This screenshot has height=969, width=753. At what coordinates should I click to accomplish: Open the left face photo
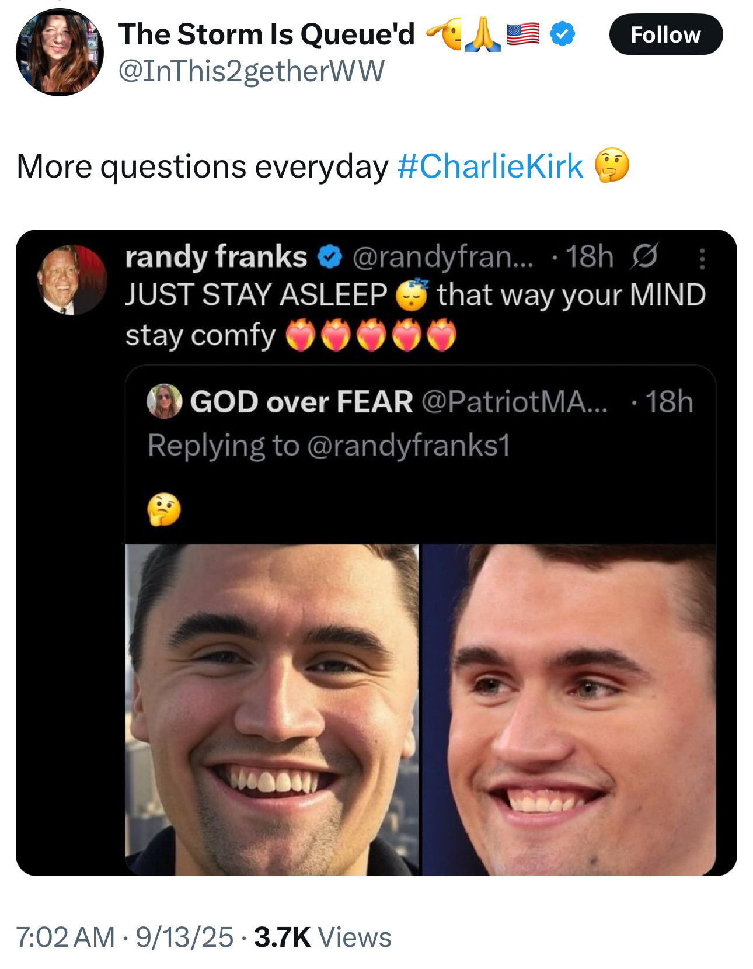[x=272, y=709]
